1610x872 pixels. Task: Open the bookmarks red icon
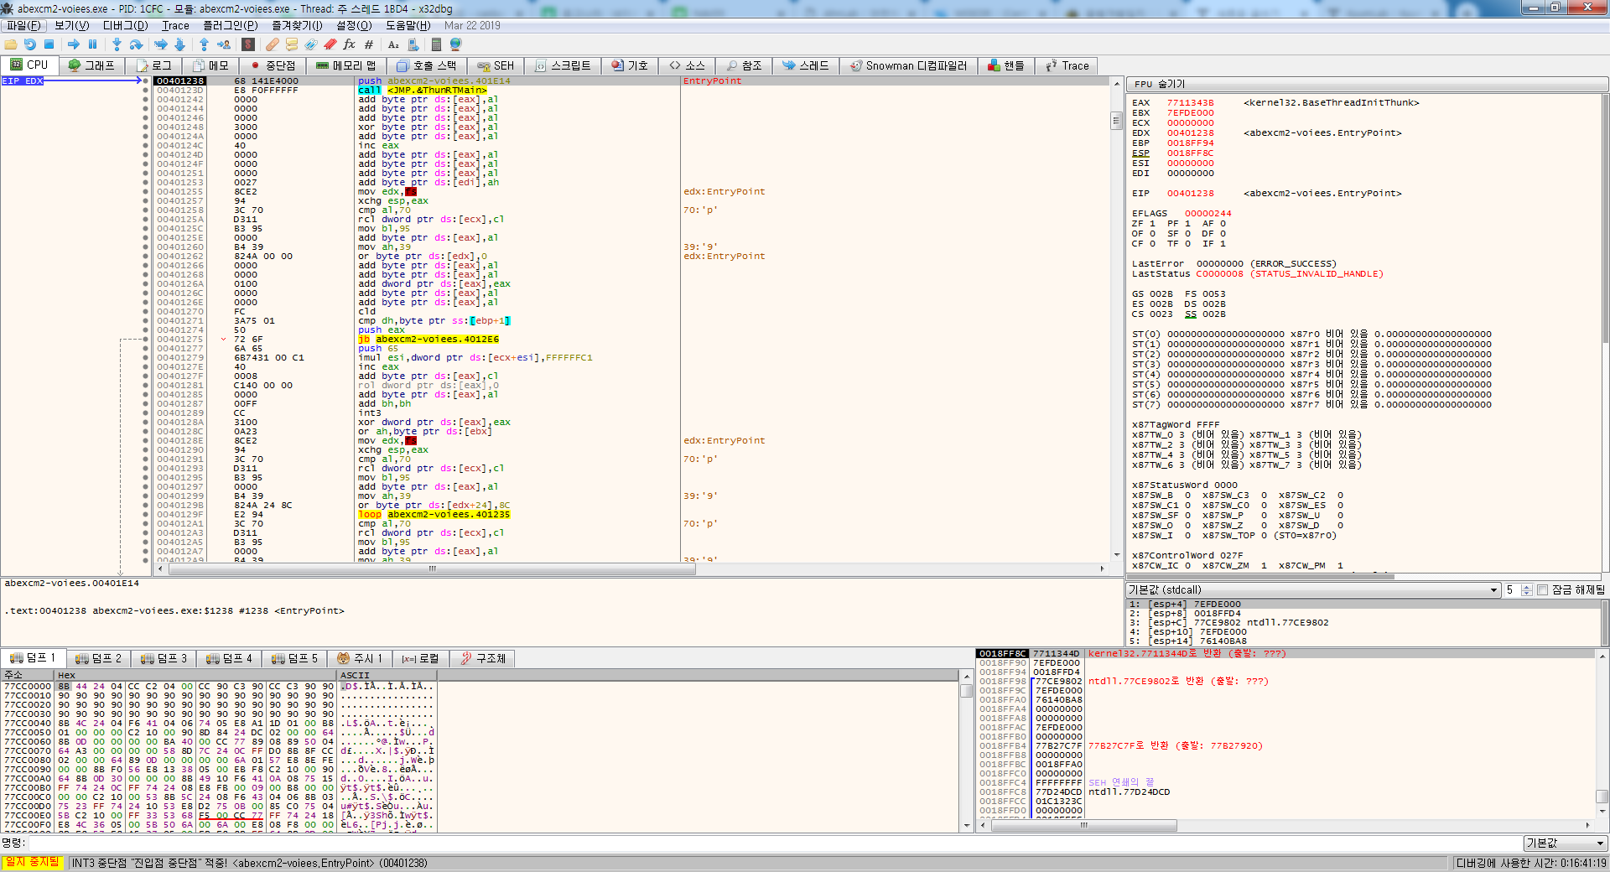(330, 44)
